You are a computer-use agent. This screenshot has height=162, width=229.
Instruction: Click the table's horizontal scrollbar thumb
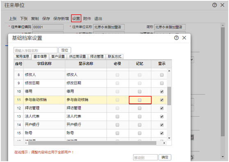pos(92,143)
